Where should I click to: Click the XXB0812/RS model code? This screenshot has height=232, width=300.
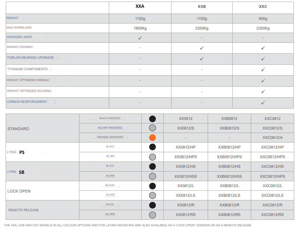click(229, 215)
